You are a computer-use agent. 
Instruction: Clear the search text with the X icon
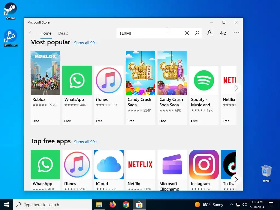coord(187,33)
